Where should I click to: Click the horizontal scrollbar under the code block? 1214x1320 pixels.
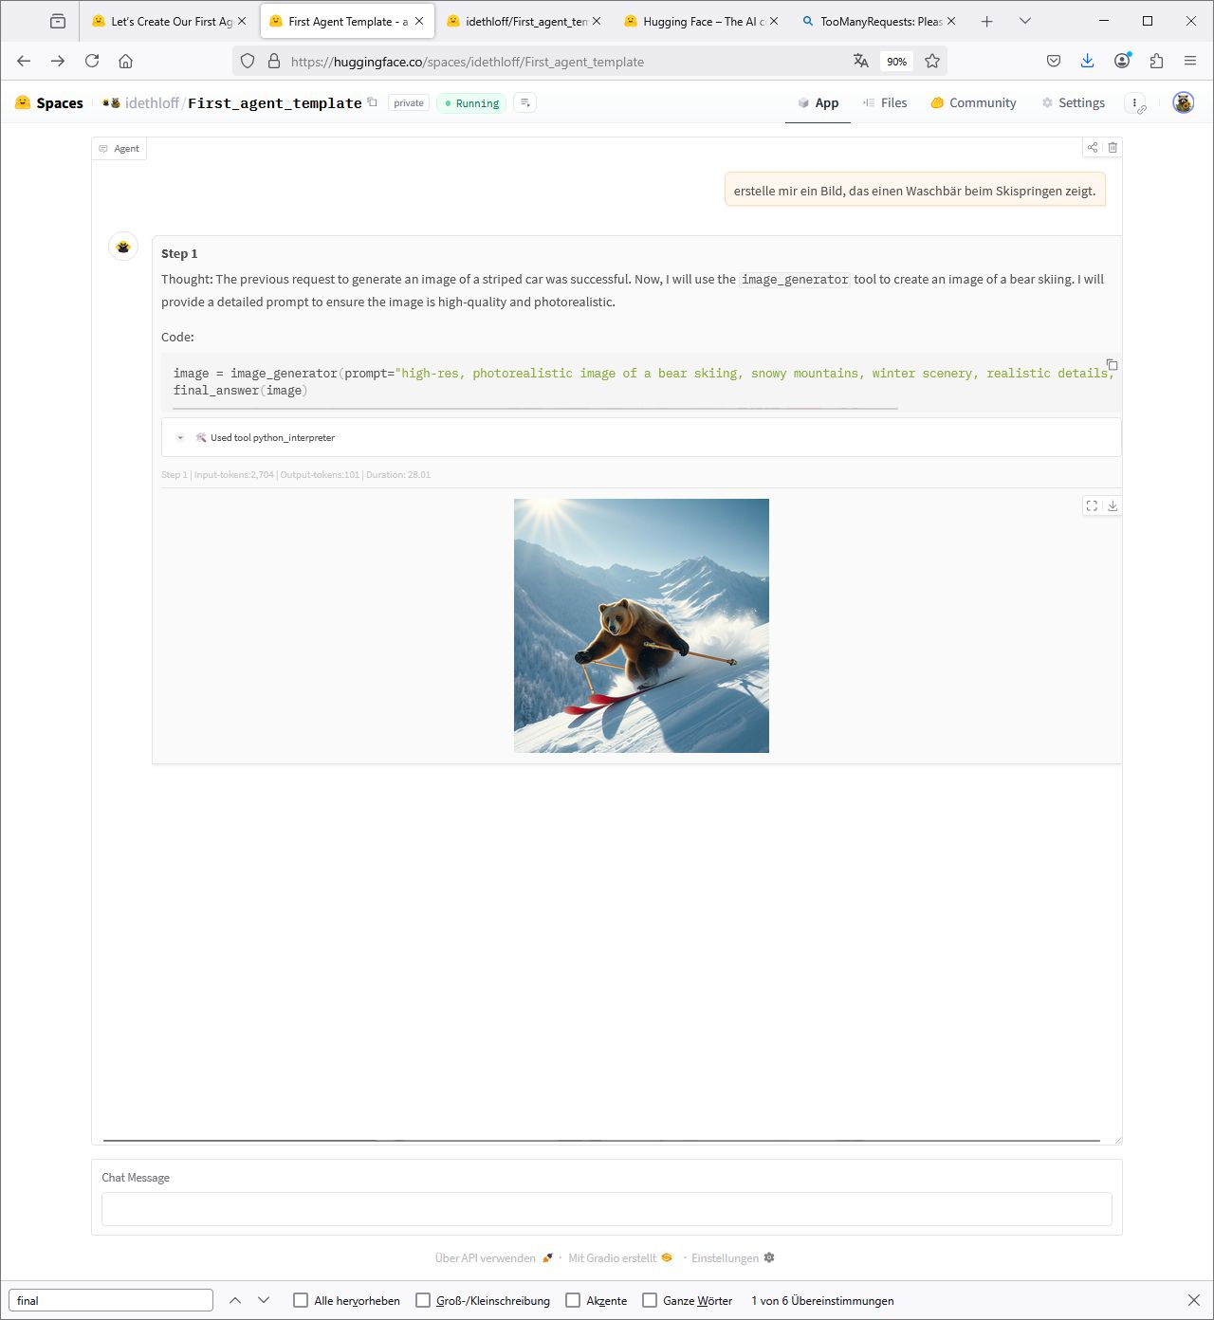coord(535,409)
